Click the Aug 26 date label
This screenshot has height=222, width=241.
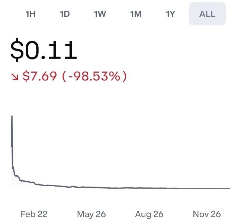(149, 214)
